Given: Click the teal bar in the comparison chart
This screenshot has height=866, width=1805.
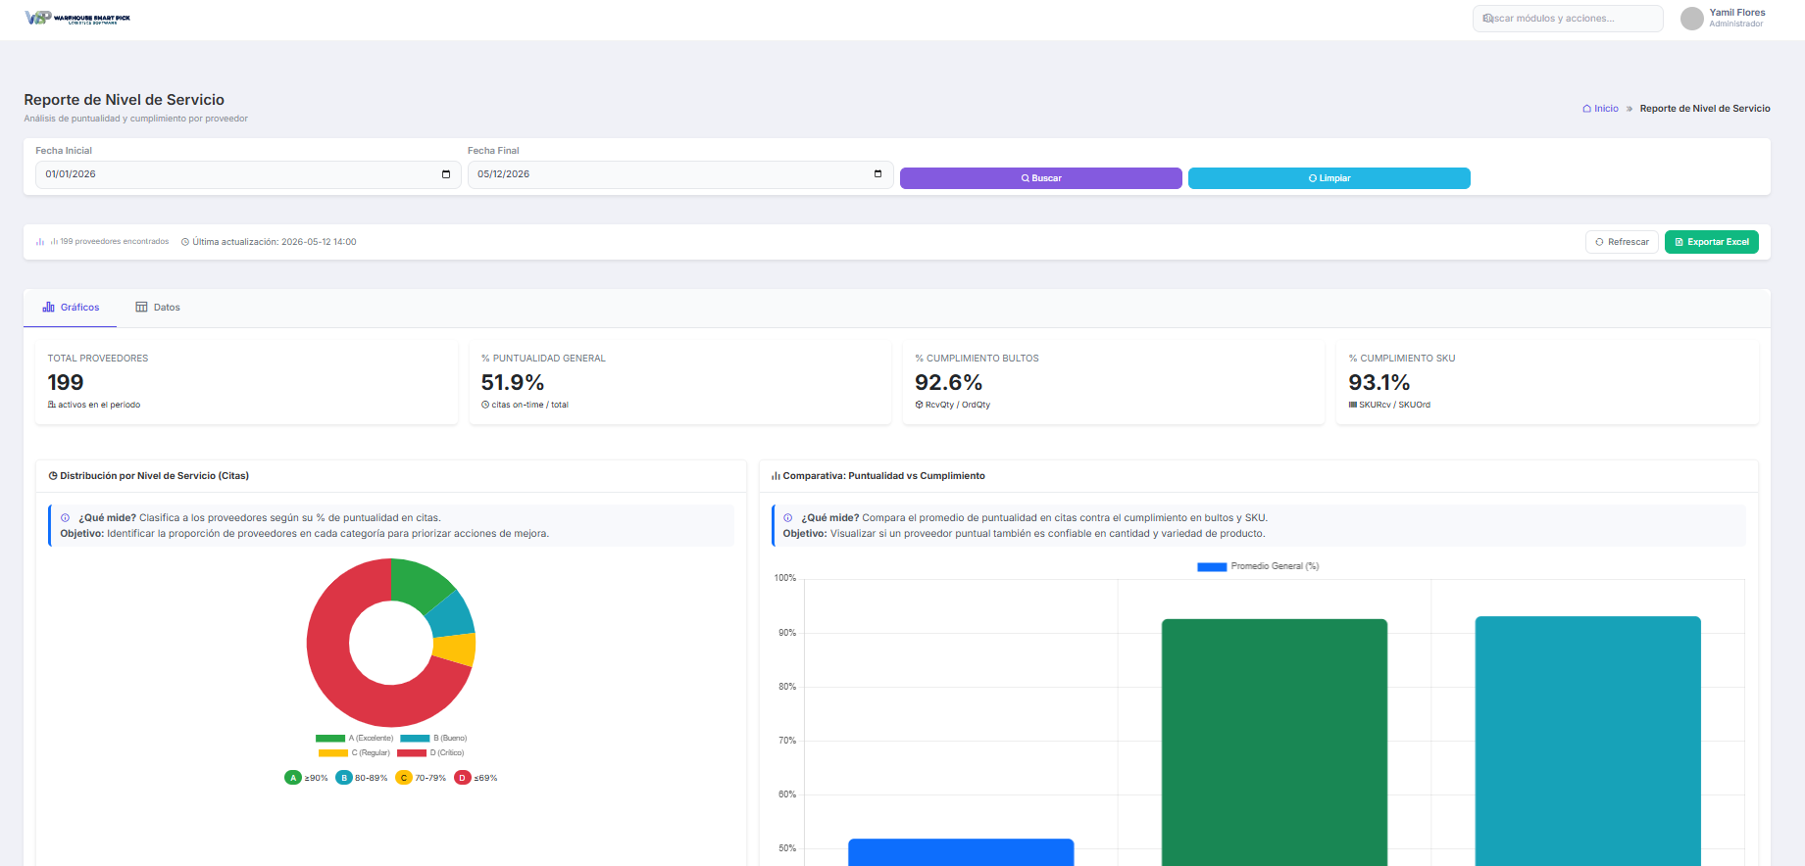Looking at the screenshot, I should tap(1588, 742).
